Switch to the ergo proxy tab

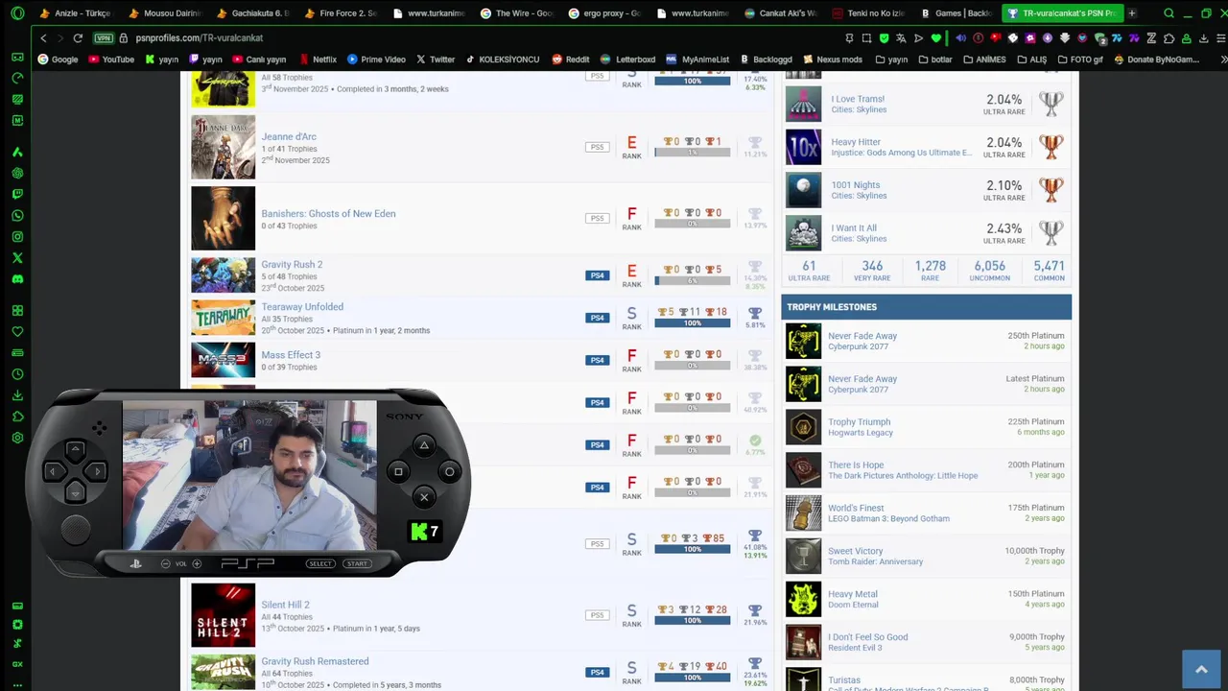point(606,13)
